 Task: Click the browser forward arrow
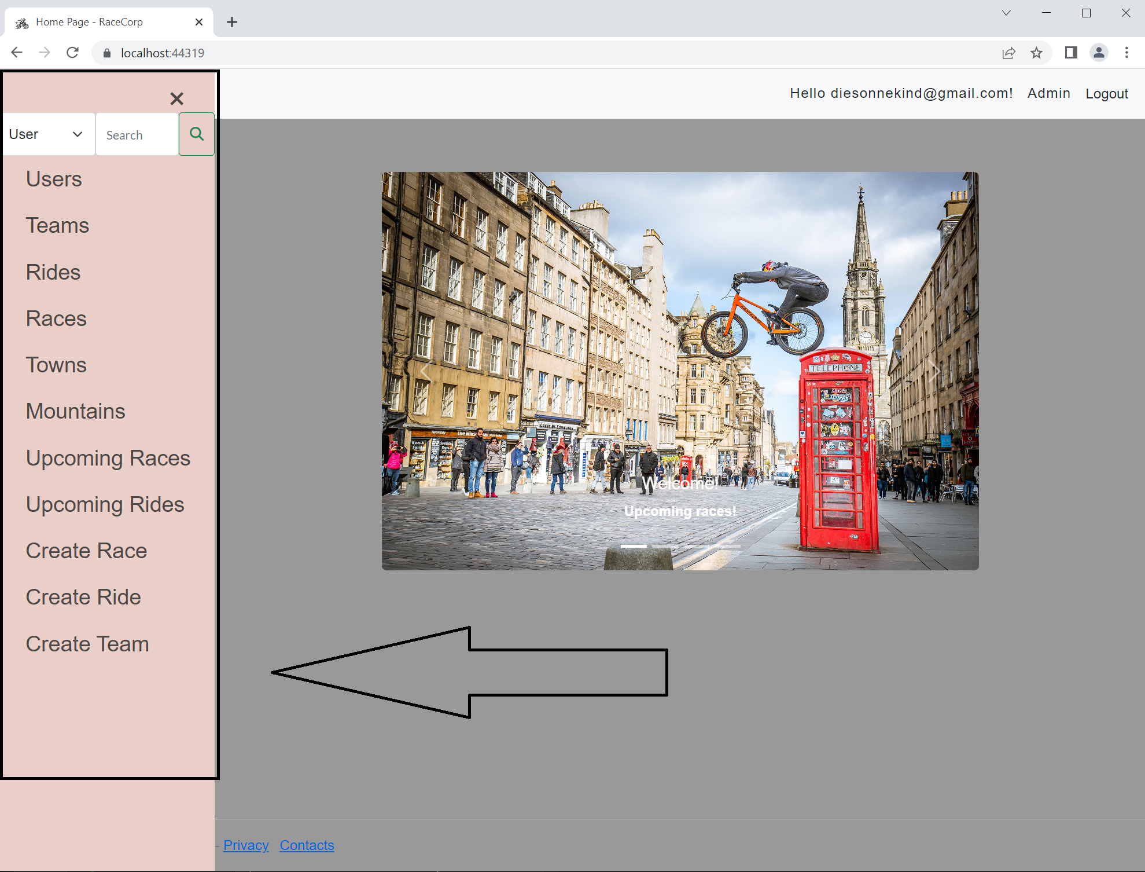(x=45, y=53)
